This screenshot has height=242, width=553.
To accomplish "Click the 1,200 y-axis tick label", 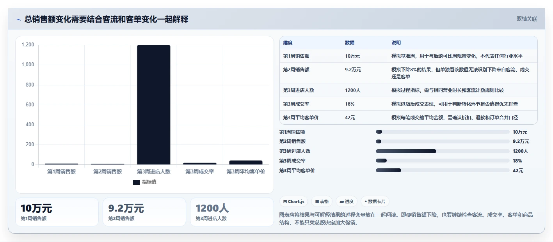I will [x=28, y=45].
